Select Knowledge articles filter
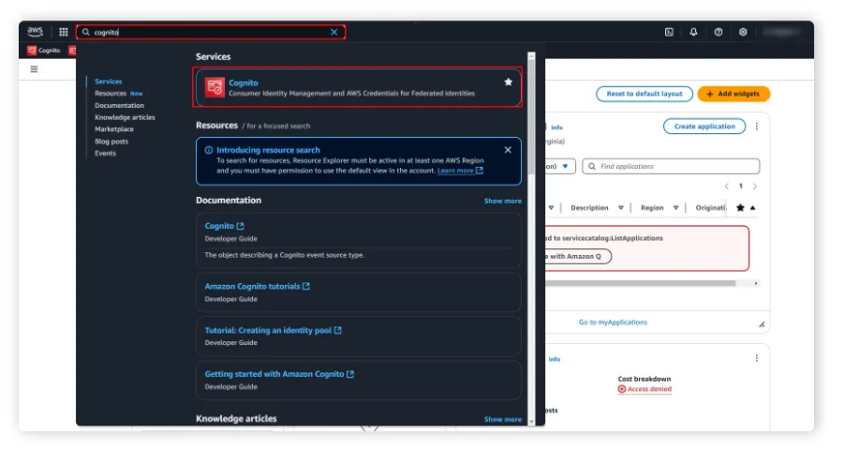Image resolution: width=845 pixels, height=450 pixels. [125, 117]
